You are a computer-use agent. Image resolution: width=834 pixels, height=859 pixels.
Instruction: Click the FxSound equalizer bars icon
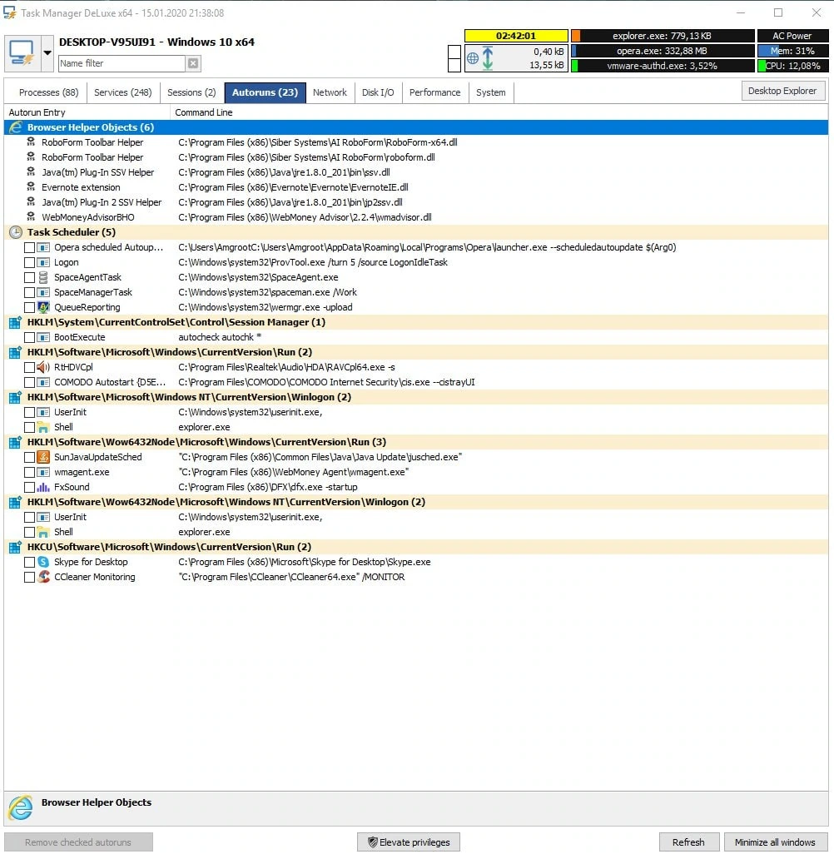tap(43, 487)
